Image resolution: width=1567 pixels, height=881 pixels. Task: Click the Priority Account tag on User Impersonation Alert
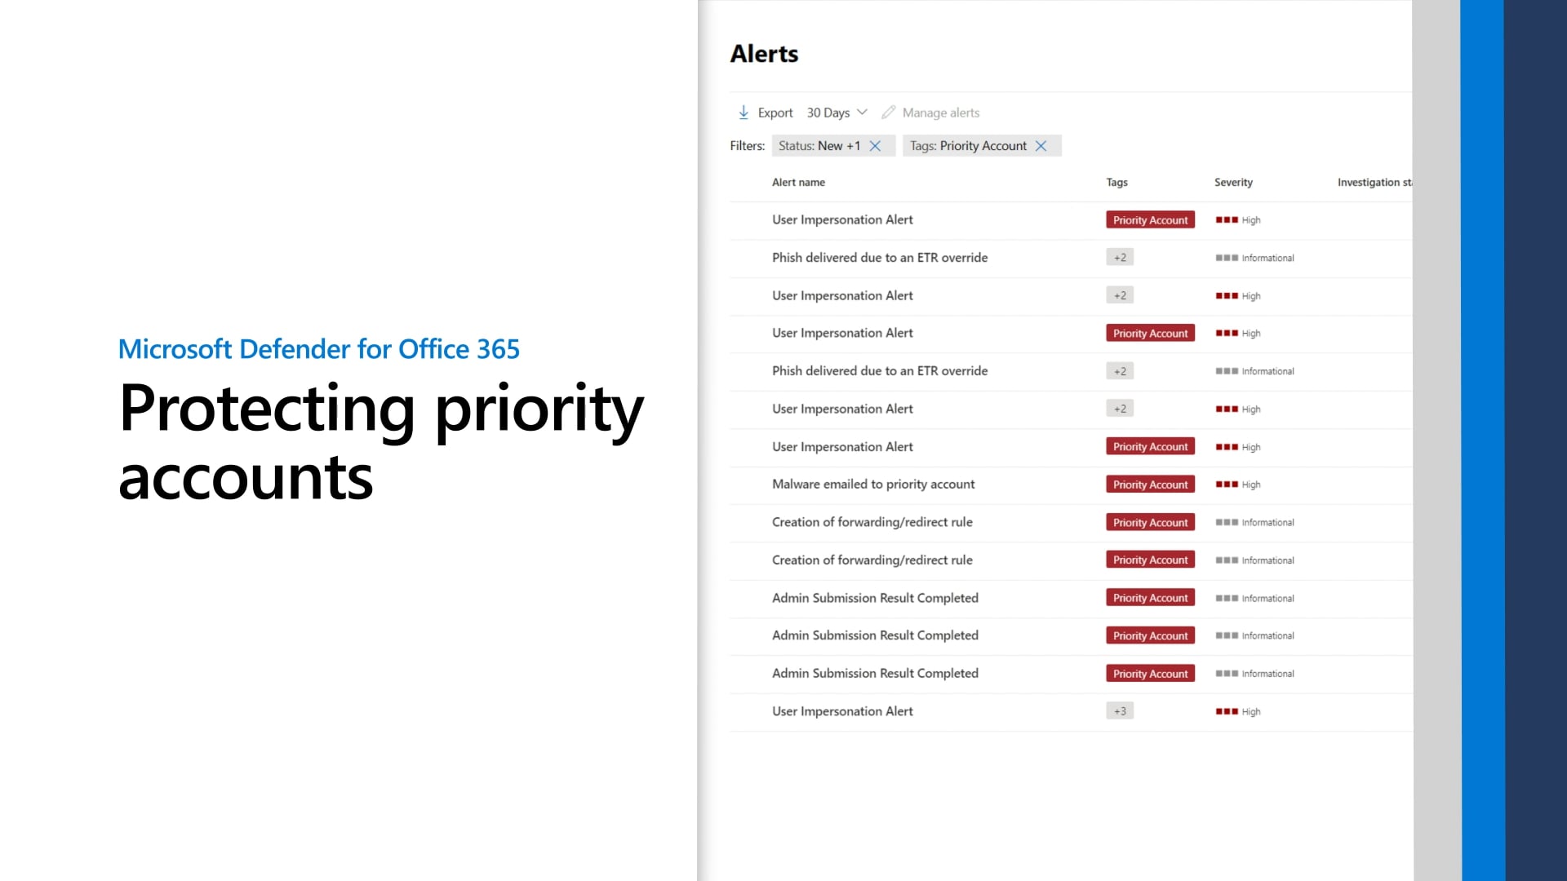point(1150,219)
